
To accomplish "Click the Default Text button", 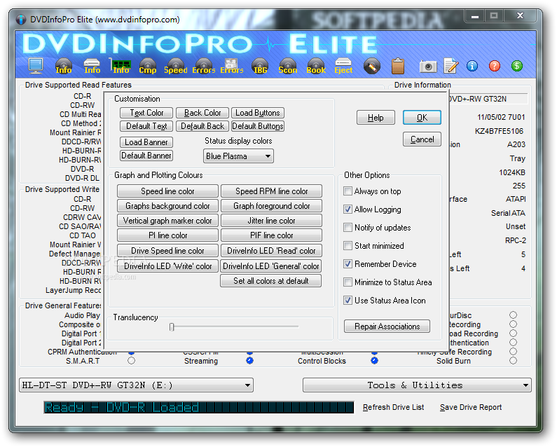I will click(x=146, y=126).
